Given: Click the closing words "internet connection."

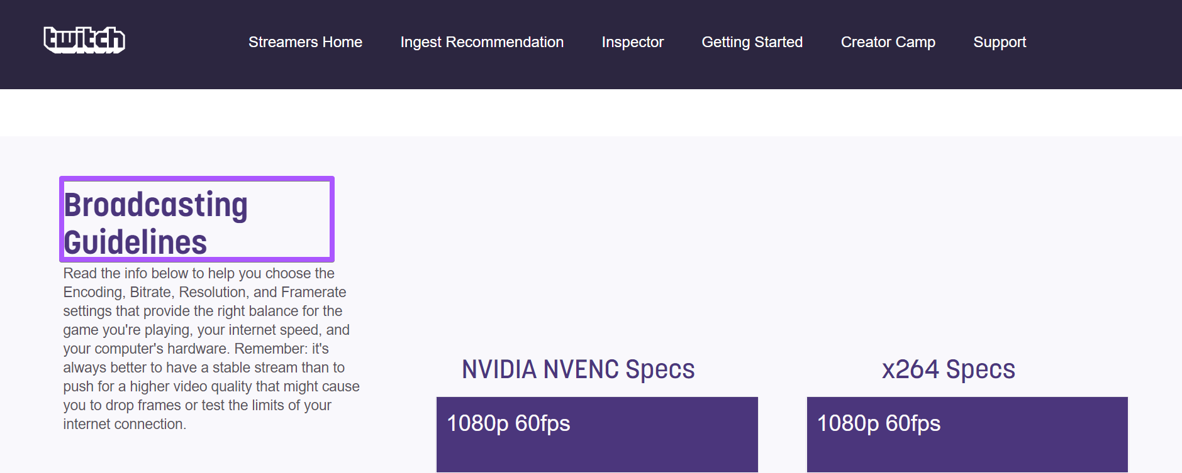Looking at the screenshot, I should click(x=125, y=424).
